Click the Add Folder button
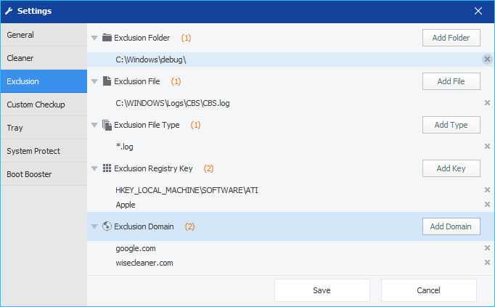The image size is (495, 307). pyautogui.click(x=451, y=38)
